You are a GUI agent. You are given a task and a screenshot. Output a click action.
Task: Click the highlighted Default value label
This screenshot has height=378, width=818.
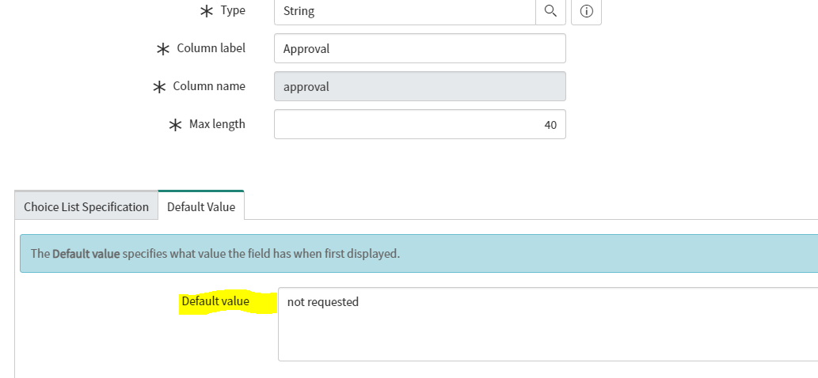(215, 301)
